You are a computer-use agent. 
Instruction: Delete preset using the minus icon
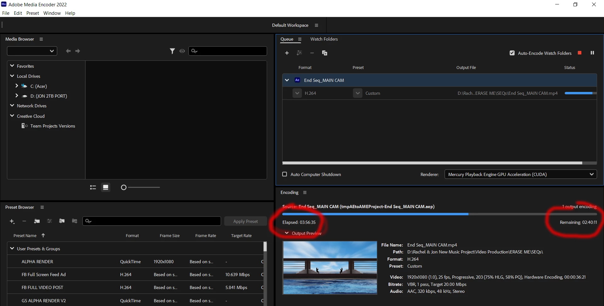24,221
